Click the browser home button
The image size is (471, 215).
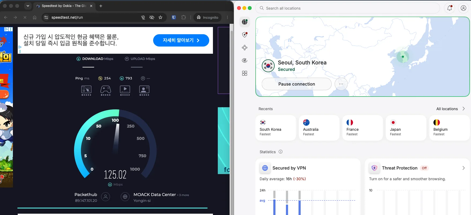tap(35, 17)
